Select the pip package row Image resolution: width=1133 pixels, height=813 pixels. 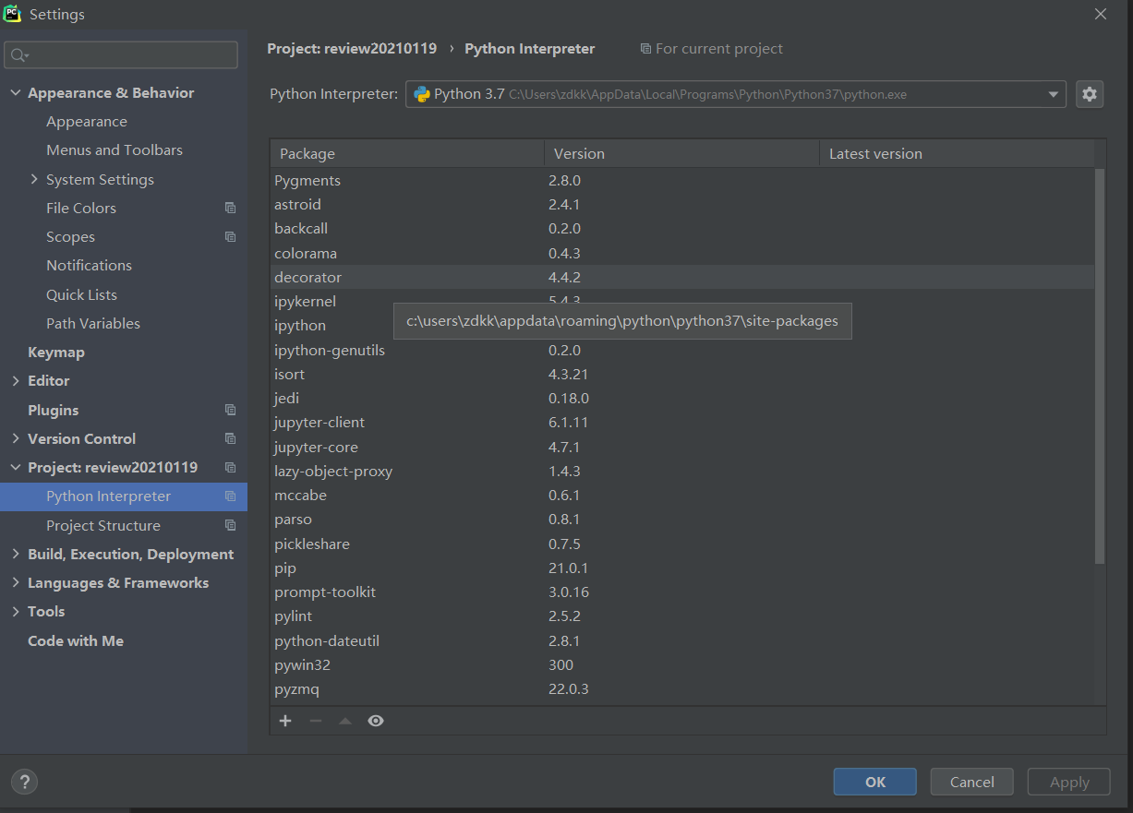pos(682,568)
